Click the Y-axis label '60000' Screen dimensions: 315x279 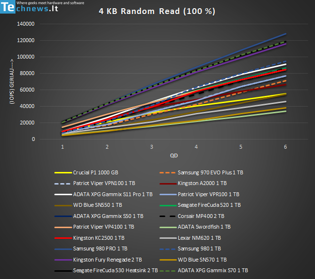tap(27, 90)
